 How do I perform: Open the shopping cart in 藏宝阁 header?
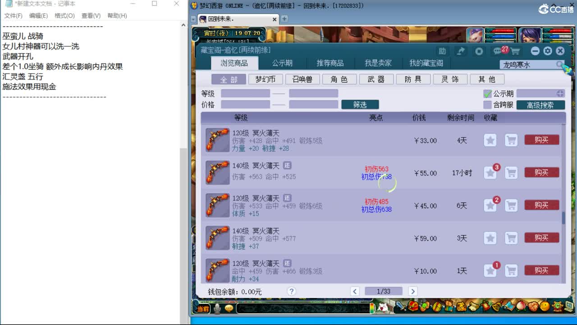(515, 51)
